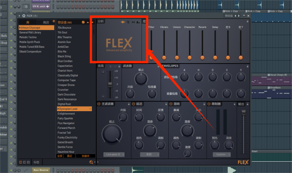
Task: Switch to the 库 library tab
Action: coord(28,22)
